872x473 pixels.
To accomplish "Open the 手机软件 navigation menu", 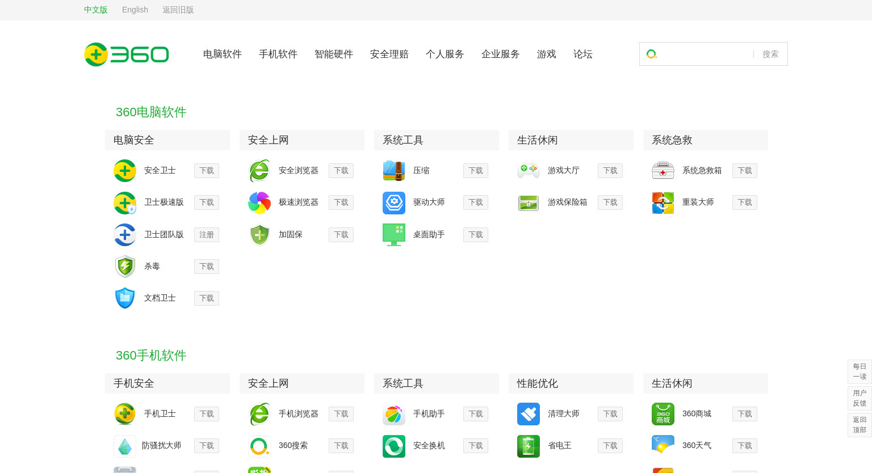I will click(278, 54).
